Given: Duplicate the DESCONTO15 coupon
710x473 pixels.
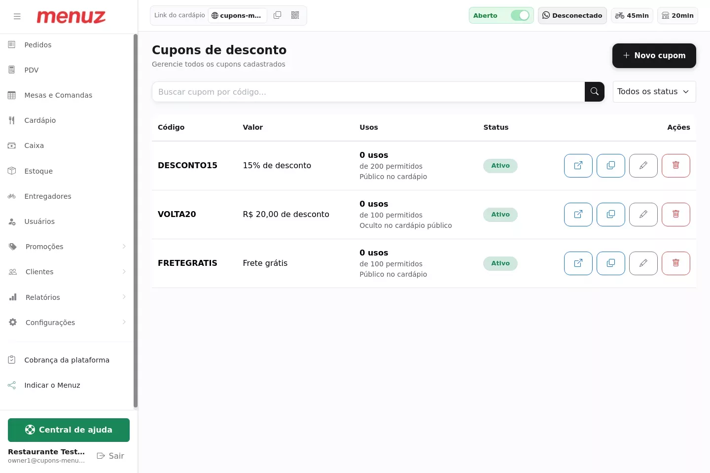Looking at the screenshot, I should (x=611, y=166).
